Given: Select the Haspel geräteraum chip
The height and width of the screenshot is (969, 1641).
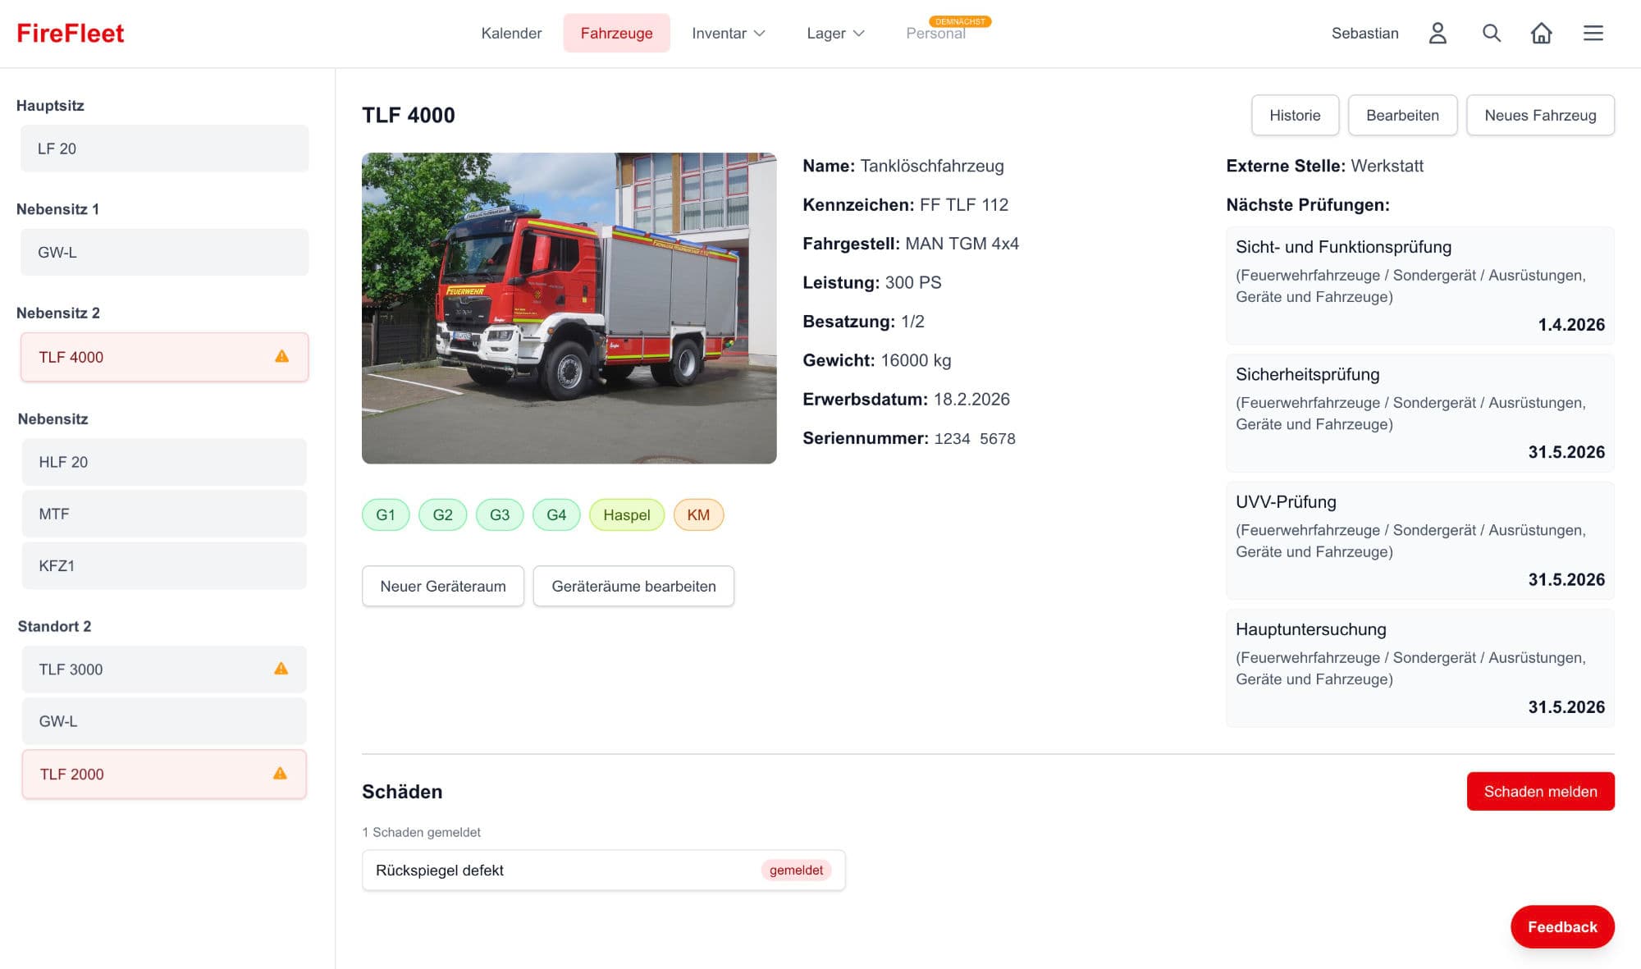Looking at the screenshot, I should (626, 514).
